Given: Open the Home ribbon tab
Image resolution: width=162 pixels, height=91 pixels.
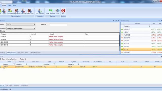Looking at the screenshot, I should 4,6.
